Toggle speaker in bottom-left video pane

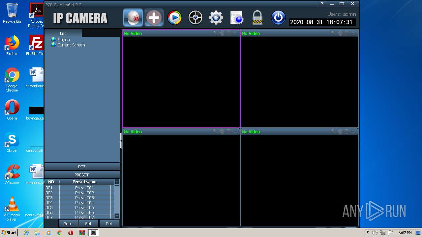click(x=222, y=132)
